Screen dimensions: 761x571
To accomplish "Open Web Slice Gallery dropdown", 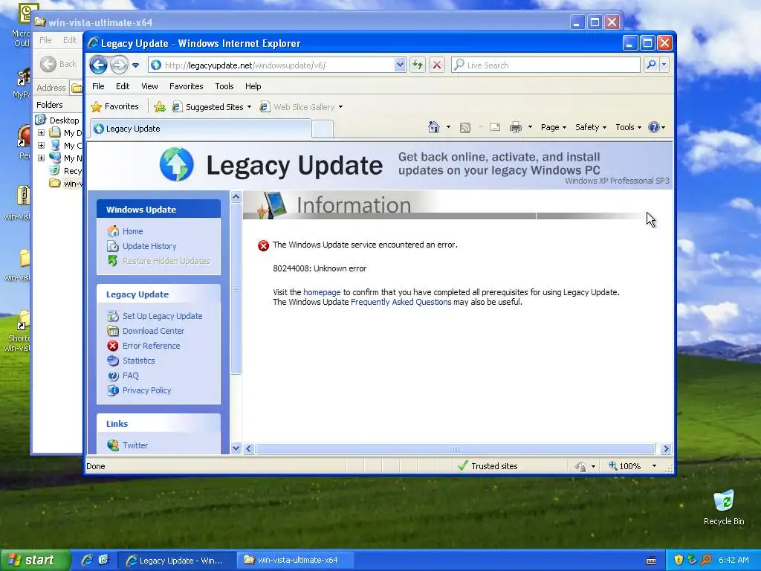I will (301, 107).
